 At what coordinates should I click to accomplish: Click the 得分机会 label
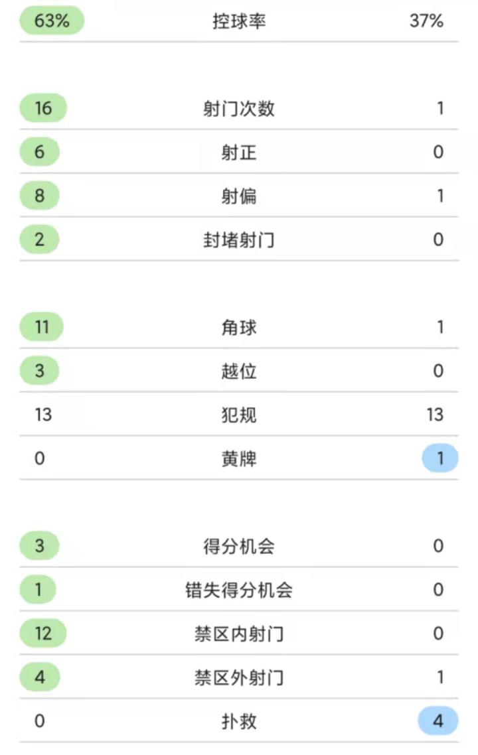click(239, 547)
